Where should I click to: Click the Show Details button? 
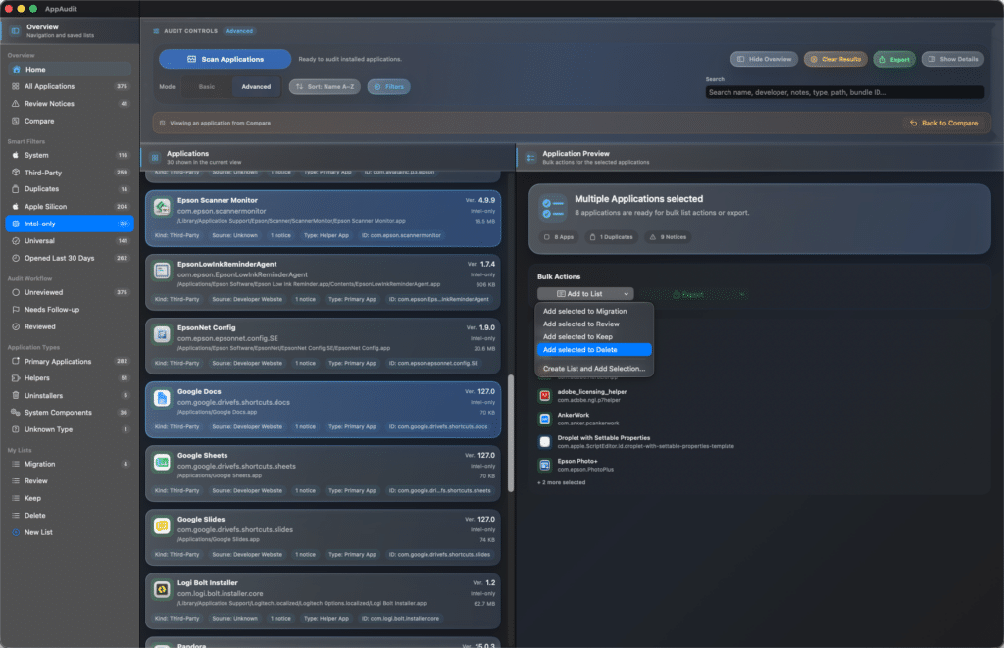[953, 59]
